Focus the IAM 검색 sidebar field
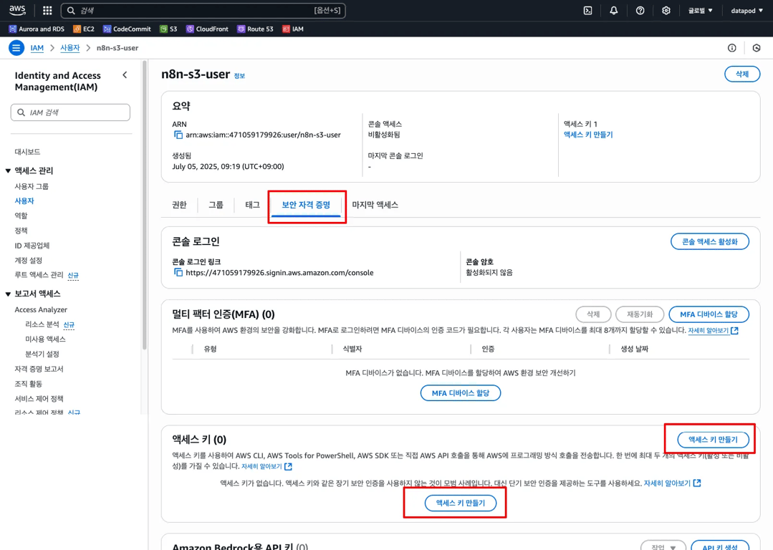 click(70, 112)
